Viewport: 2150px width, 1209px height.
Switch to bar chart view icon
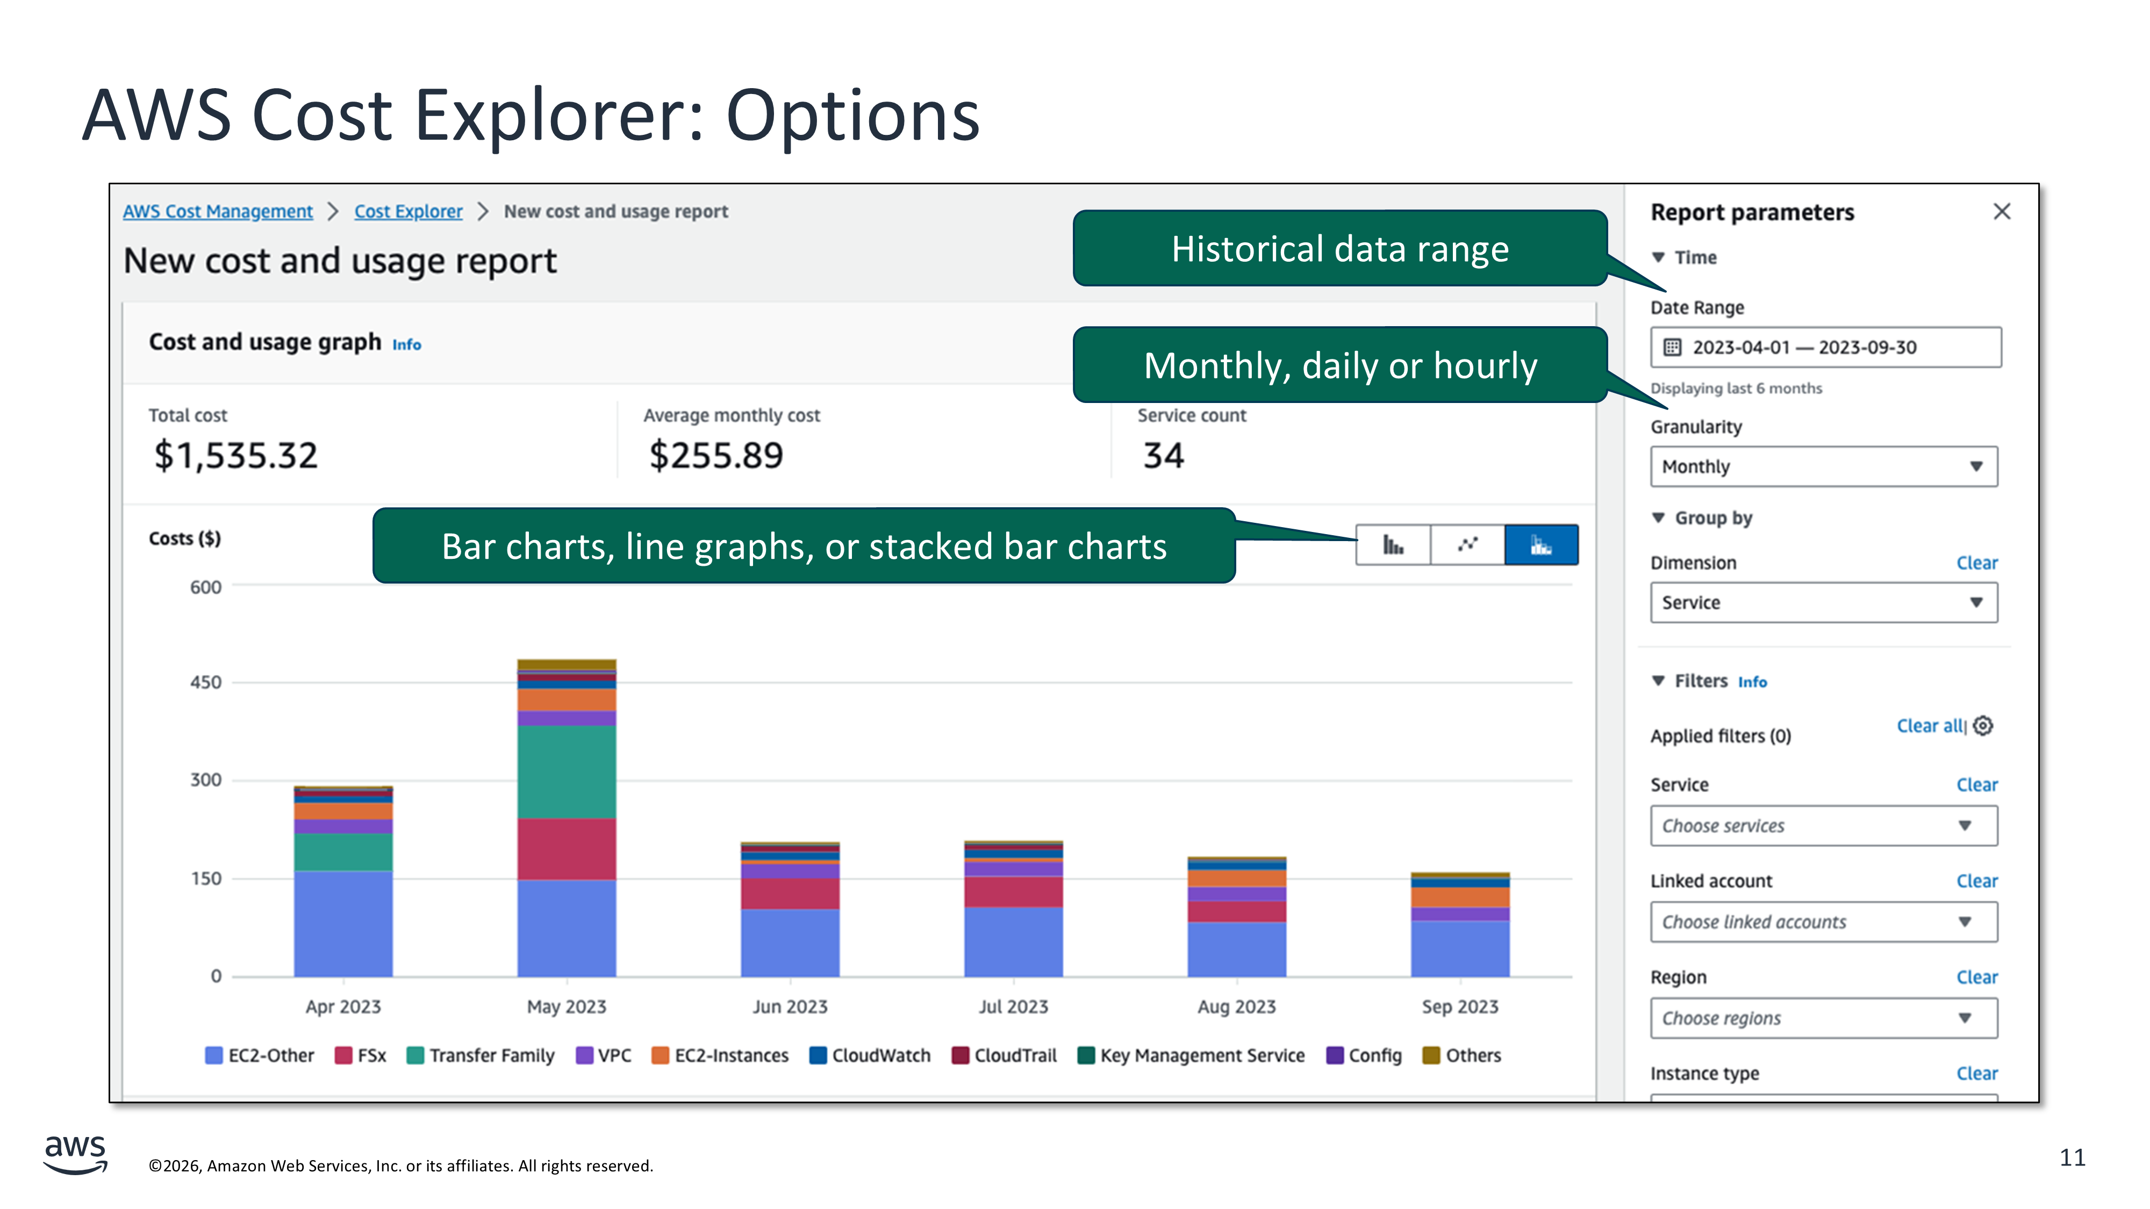coord(1392,545)
